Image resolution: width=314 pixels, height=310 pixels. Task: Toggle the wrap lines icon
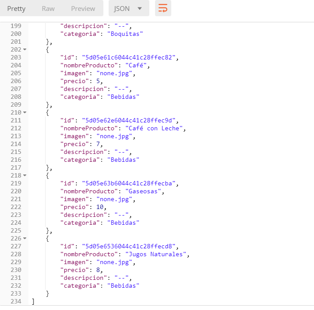point(163,8)
